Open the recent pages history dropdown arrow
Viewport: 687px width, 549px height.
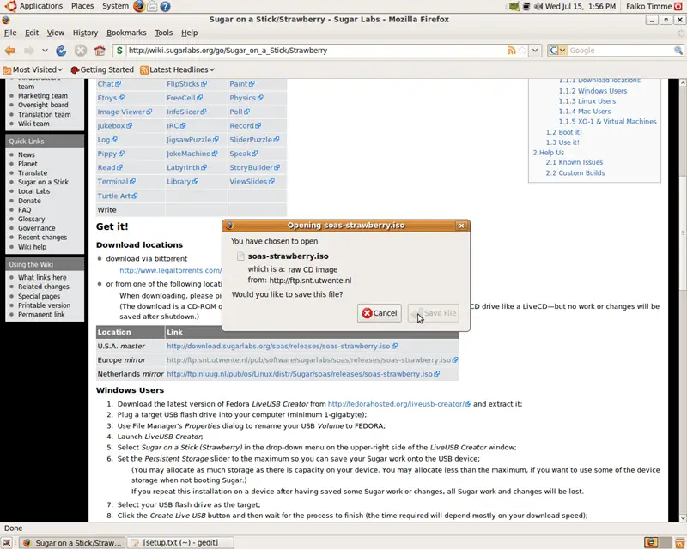click(x=45, y=51)
